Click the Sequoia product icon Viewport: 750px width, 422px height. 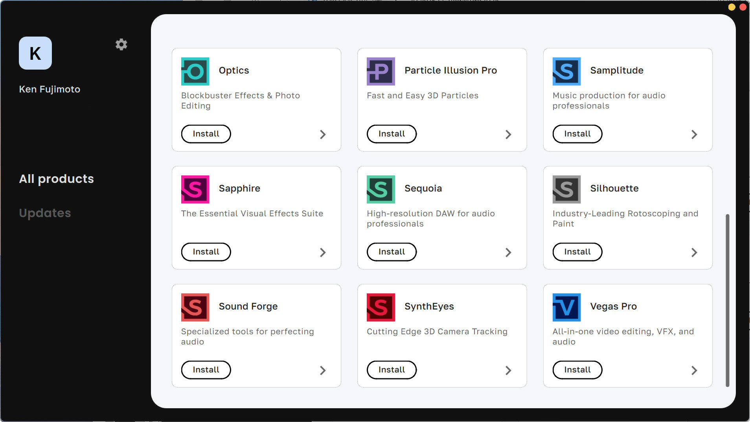[x=381, y=190]
